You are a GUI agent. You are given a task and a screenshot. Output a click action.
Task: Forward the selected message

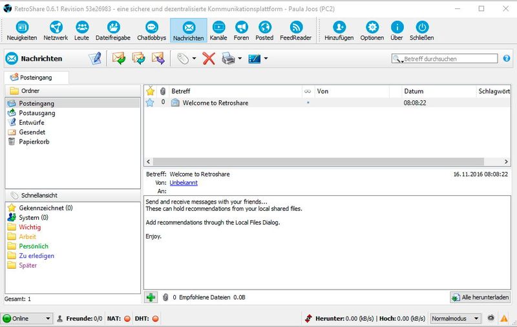[158, 59]
